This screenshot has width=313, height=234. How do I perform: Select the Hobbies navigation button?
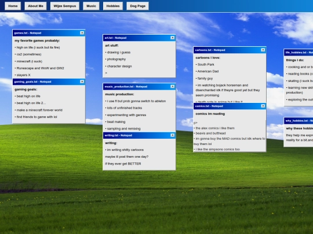[x=113, y=6]
